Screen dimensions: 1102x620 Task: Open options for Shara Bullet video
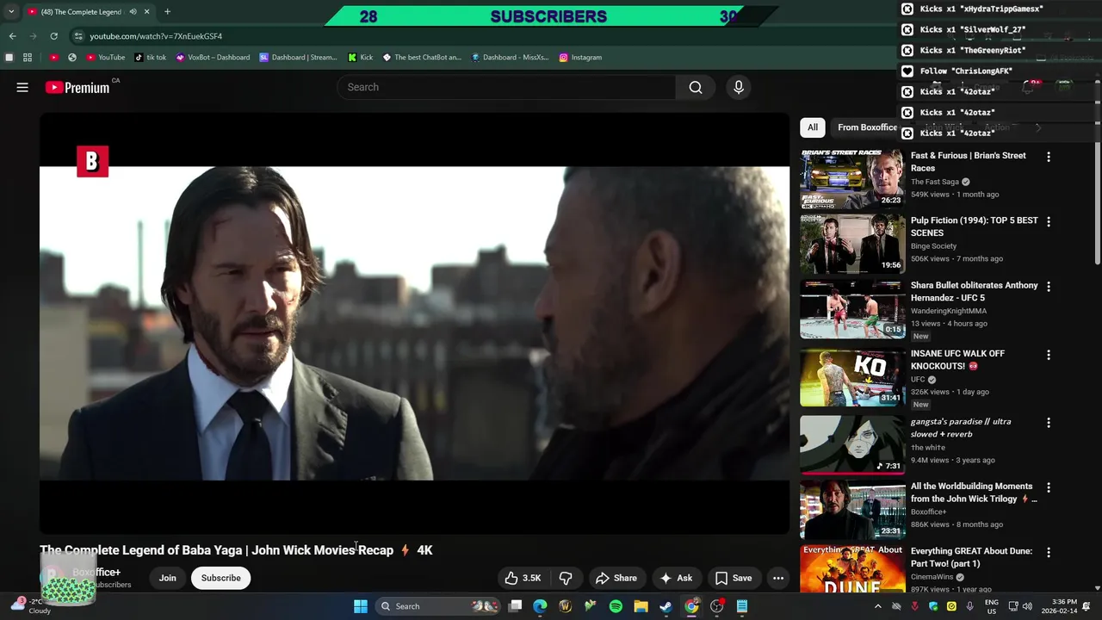pos(1049,286)
